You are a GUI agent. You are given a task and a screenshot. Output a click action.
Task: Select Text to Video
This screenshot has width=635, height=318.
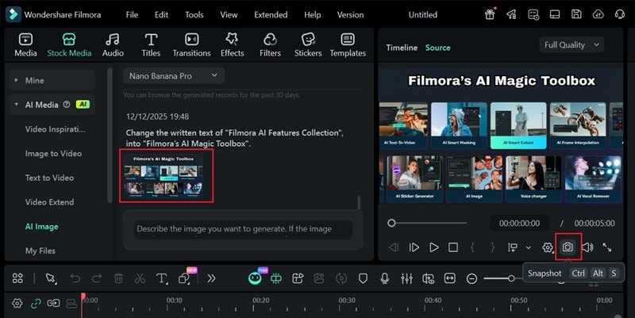(x=49, y=178)
